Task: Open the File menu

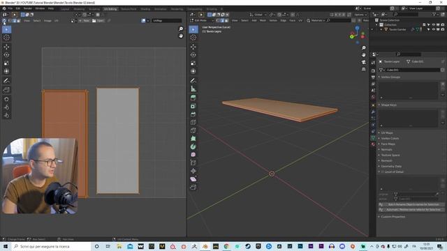Action: 10,8
